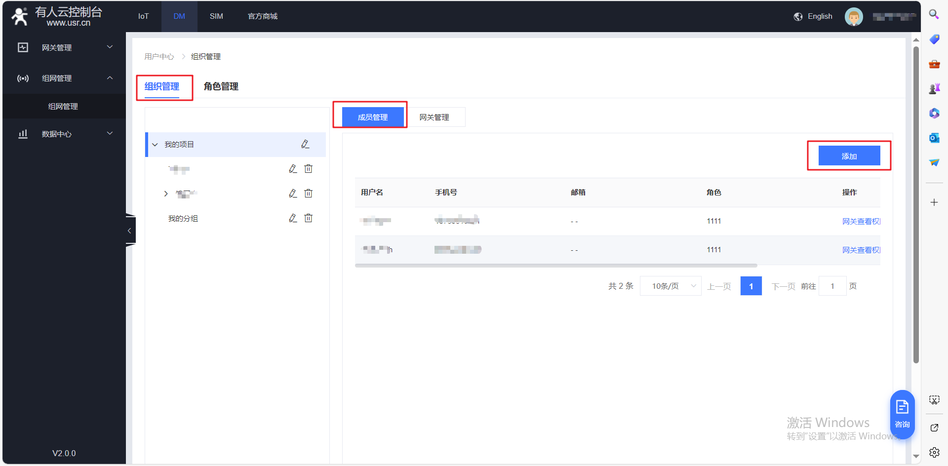Expand the 数据中心 sidebar menu

(x=64, y=134)
